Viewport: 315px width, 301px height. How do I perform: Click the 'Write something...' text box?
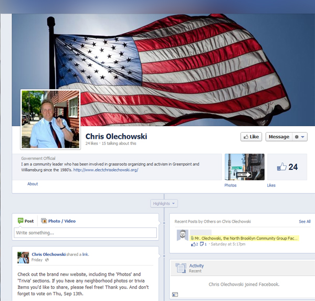coord(86,233)
